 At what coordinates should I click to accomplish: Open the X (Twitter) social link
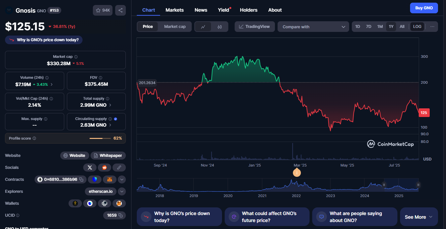coord(90,168)
